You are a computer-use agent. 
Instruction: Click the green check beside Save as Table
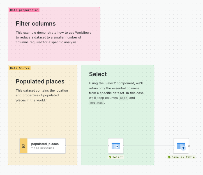[x=169, y=157]
